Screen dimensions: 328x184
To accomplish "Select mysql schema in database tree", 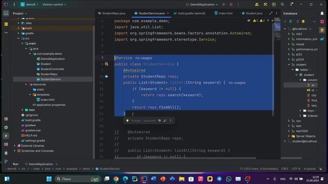I will 300,44.
